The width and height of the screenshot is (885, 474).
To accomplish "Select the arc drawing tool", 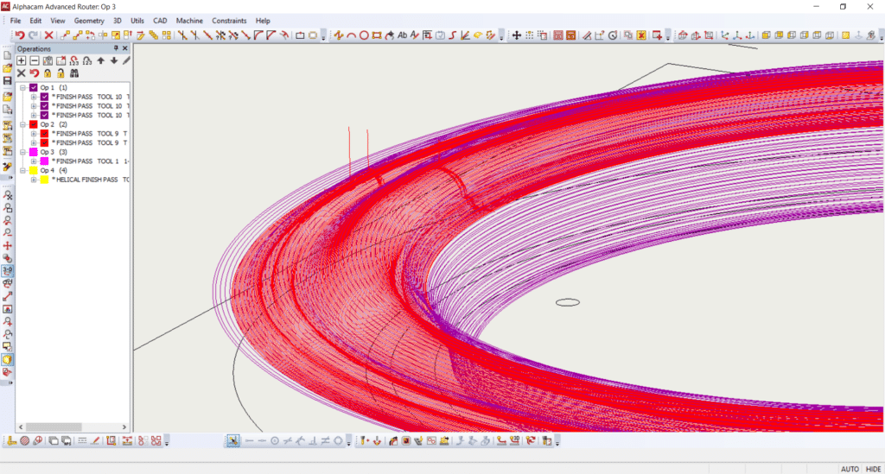I will (x=351, y=35).
